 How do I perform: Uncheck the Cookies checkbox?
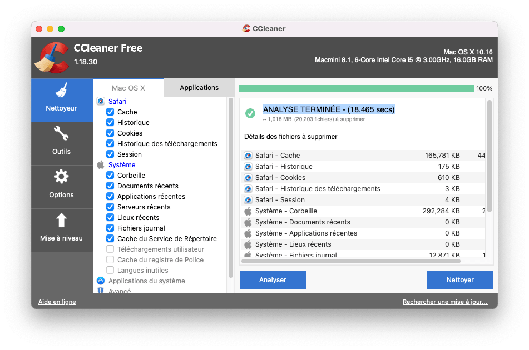tap(110, 133)
